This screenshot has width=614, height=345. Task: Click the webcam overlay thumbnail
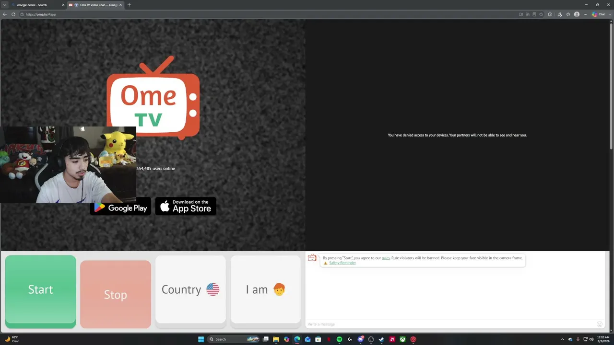coord(68,165)
